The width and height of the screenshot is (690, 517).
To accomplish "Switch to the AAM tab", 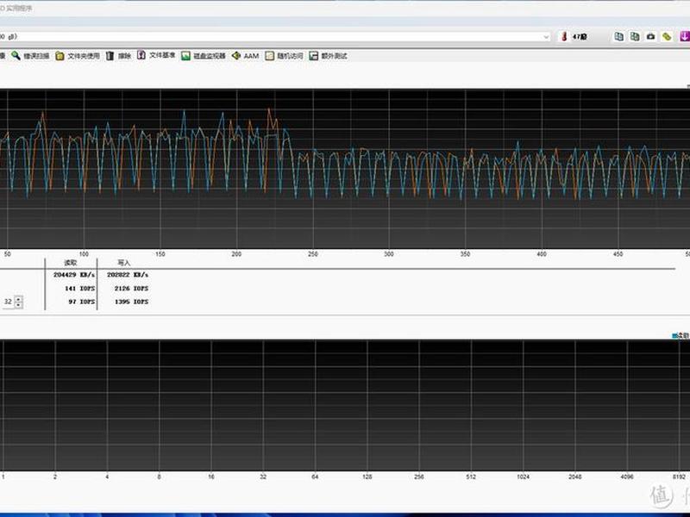I will pyautogui.click(x=245, y=56).
